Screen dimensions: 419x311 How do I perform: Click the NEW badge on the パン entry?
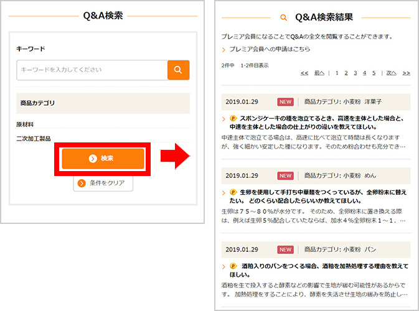pyautogui.click(x=285, y=249)
